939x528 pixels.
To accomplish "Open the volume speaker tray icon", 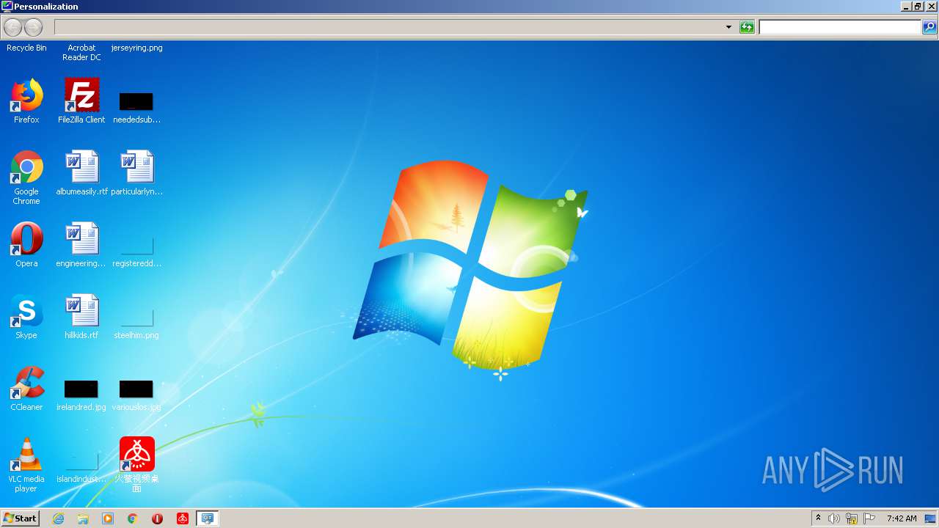I will [x=833, y=518].
